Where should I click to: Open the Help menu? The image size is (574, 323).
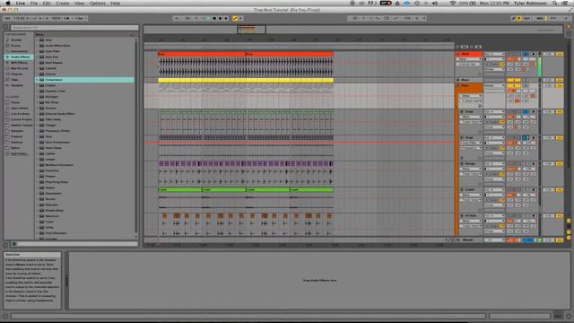pos(116,3)
